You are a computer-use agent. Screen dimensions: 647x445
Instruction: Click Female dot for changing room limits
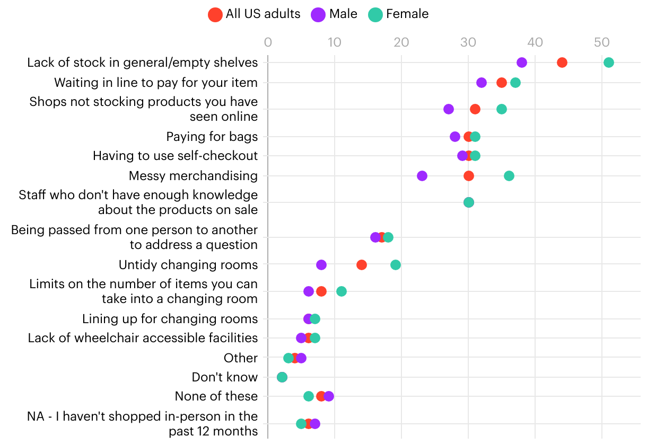click(x=342, y=291)
